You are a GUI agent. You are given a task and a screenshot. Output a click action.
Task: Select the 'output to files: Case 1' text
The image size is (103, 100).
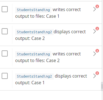pos(37,16)
